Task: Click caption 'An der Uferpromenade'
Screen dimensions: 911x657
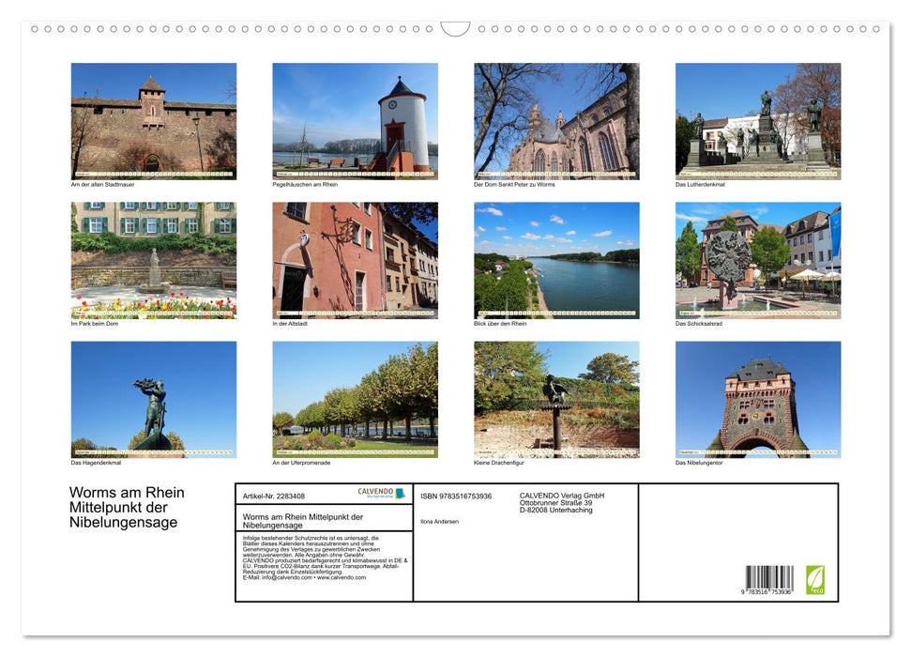Action: (x=301, y=463)
